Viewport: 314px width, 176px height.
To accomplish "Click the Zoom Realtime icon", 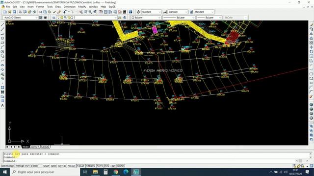I will tap(85, 12).
